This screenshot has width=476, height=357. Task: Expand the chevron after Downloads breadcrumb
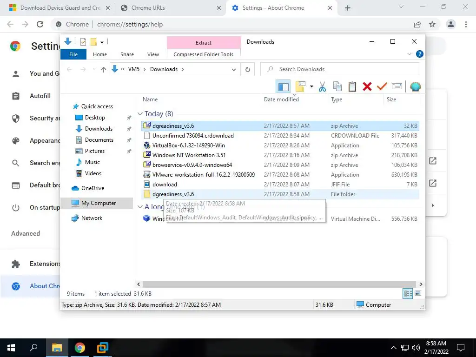coord(183,70)
